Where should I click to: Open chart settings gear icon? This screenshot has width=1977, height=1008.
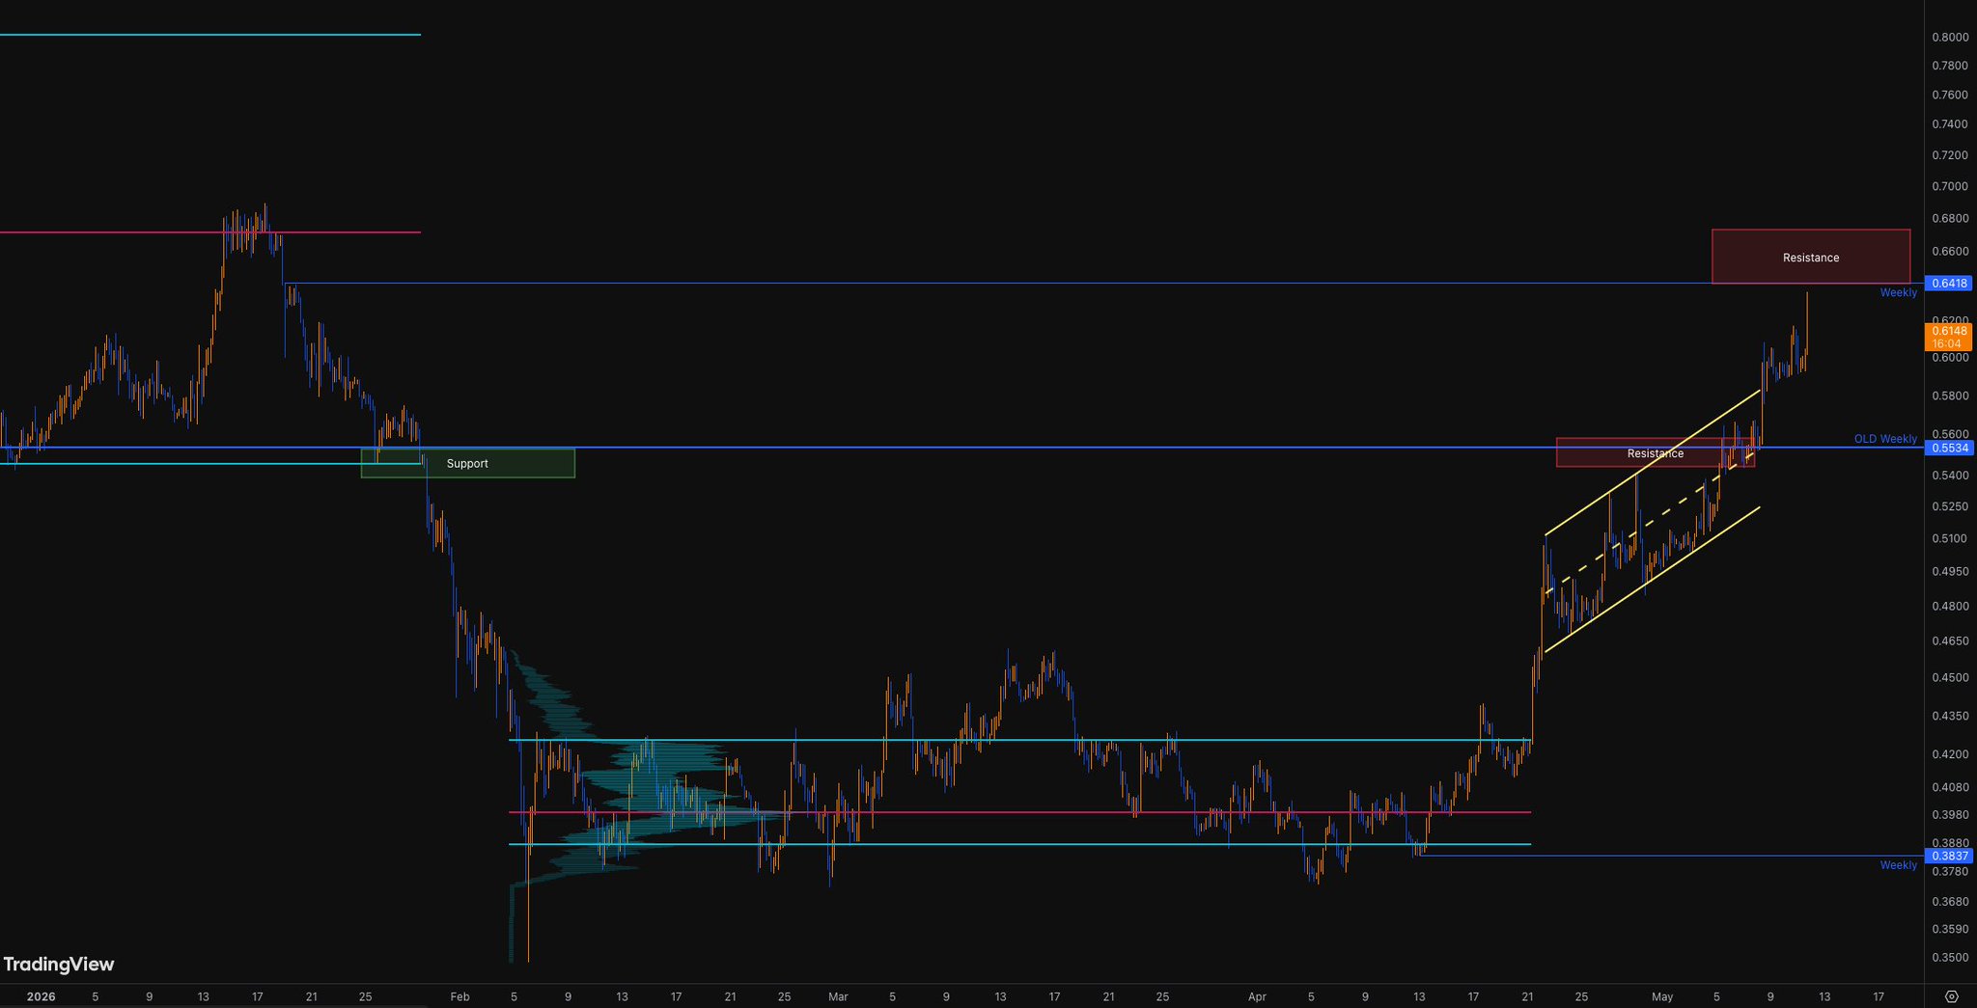click(x=1951, y=996)
